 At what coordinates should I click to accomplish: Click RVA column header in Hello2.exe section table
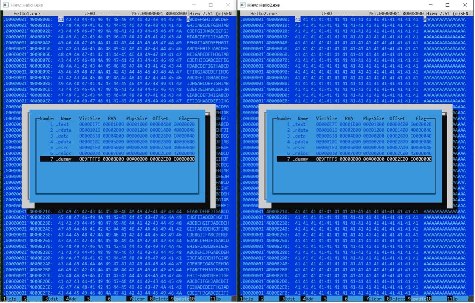point(349,118)
